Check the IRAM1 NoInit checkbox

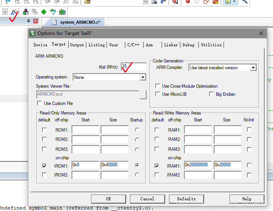click(x=249, y=165)
